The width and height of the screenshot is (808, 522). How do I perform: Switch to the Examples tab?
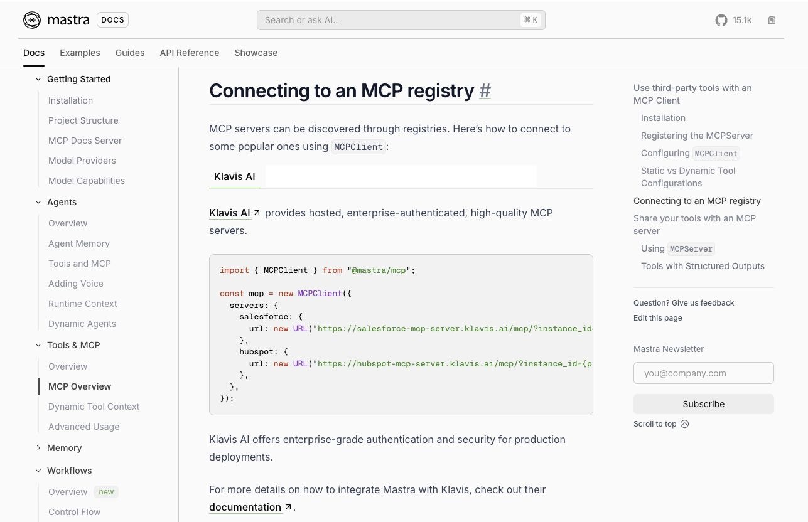[x=80, y=53]
